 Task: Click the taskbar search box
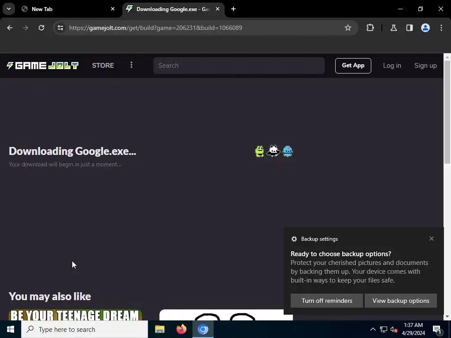click(x=85, y=329)
